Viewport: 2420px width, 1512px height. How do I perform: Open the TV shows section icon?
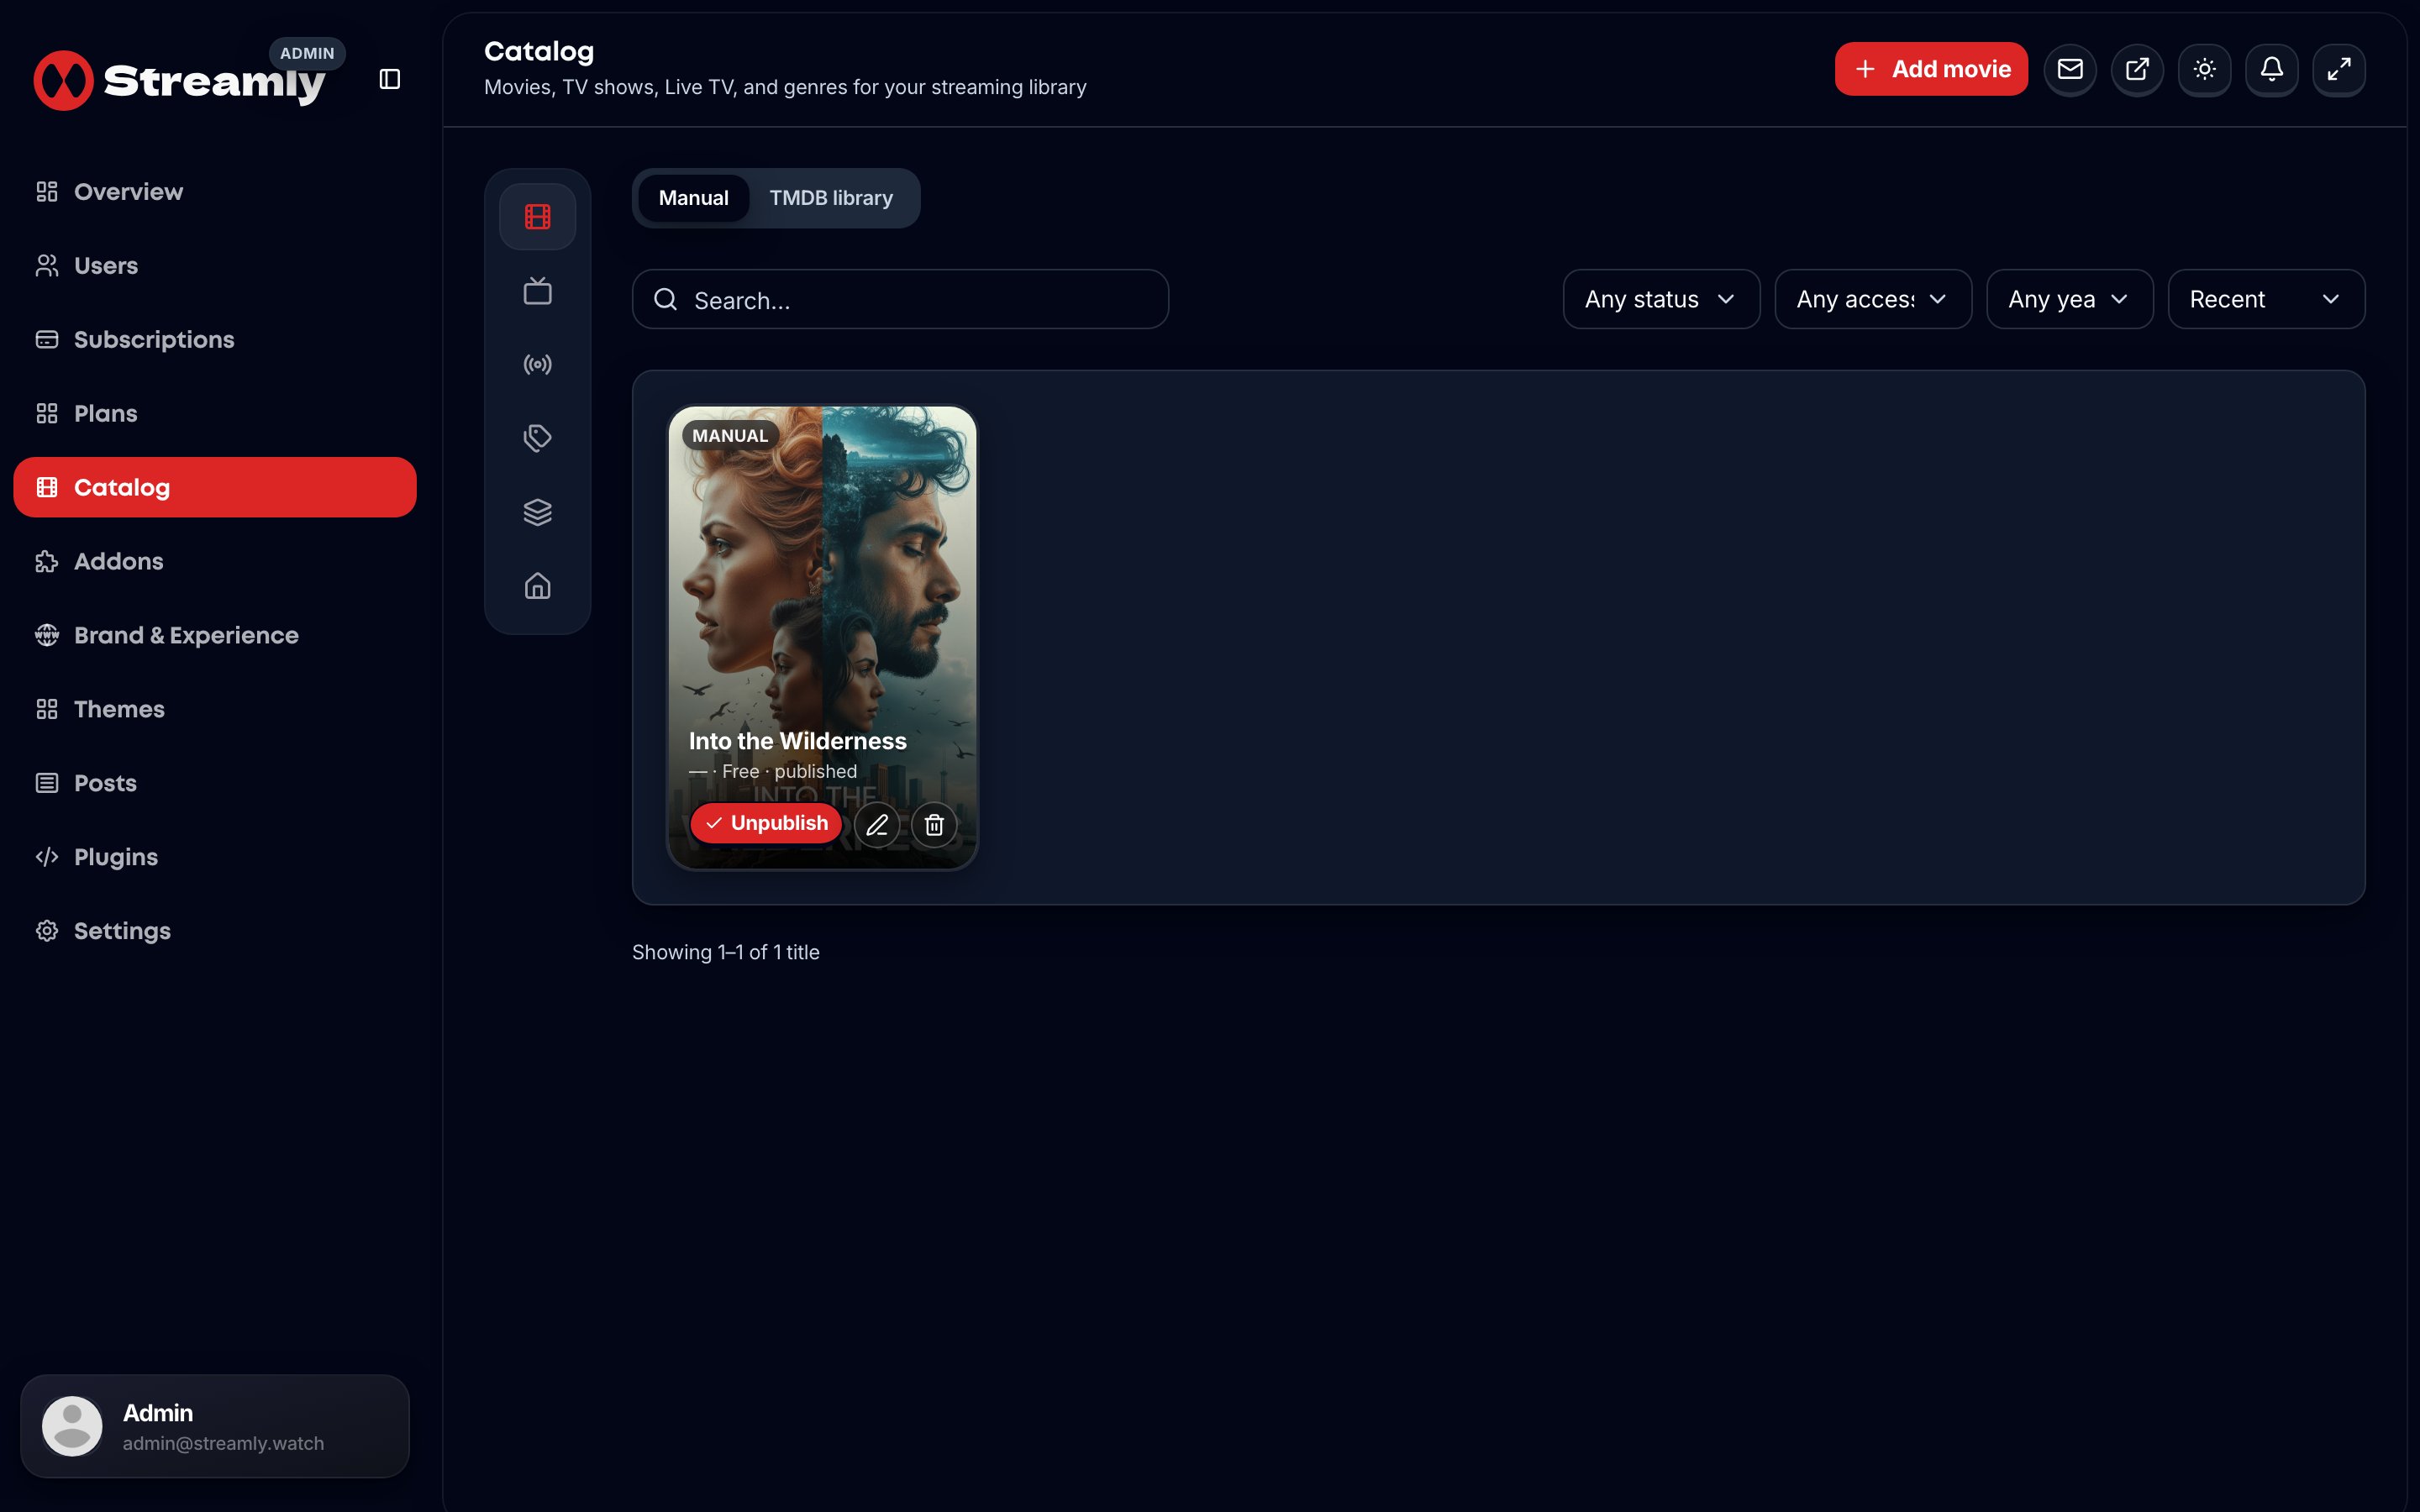click(x=538, y=291)
